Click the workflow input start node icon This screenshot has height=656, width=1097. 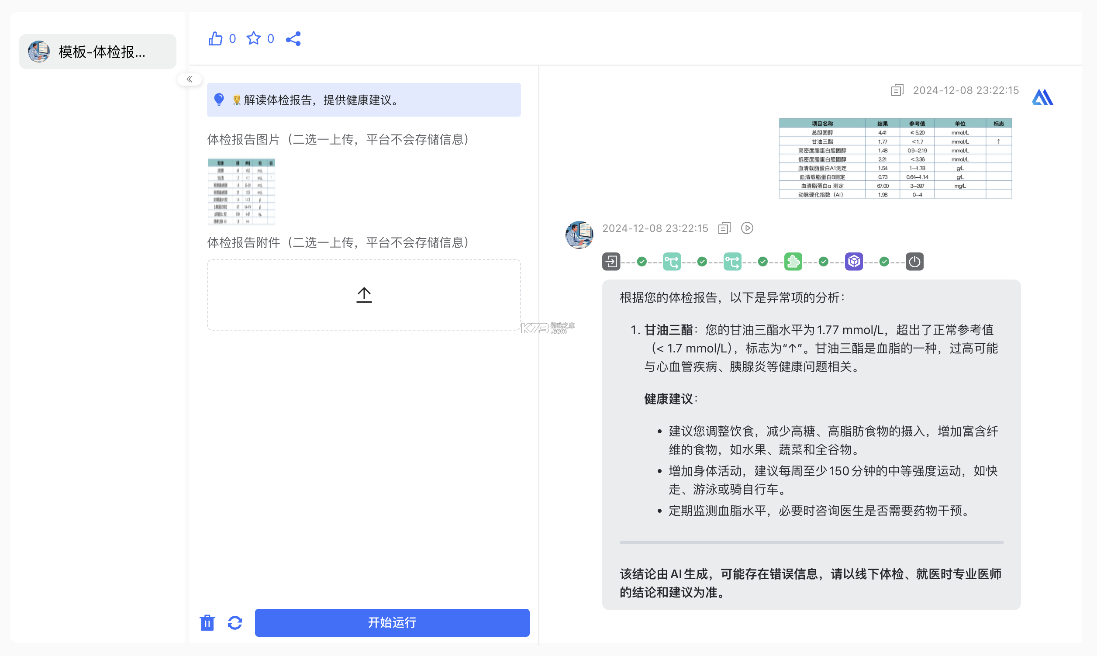(611, 262)
